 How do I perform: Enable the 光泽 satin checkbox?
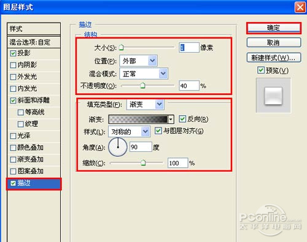pyautogui.click(x=13, y=136)
